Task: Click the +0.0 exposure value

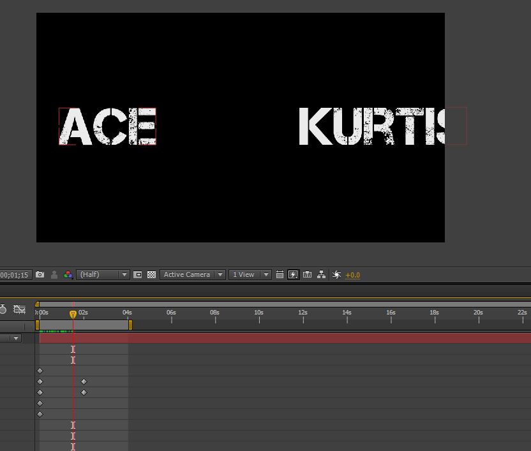Action: point(352,276)
